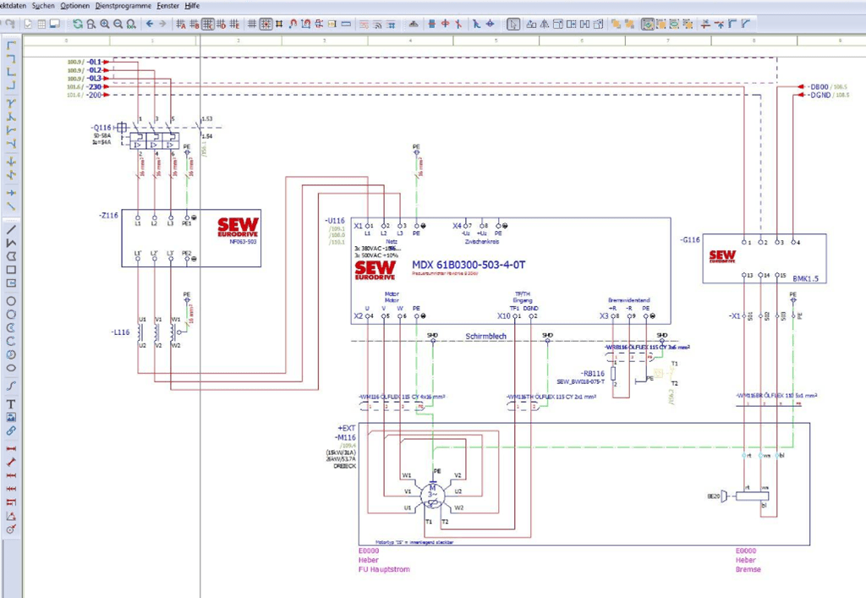Click the zoom in magnifier icon
The width and height of the screenshot is (866, 598).
pos(104,24)
